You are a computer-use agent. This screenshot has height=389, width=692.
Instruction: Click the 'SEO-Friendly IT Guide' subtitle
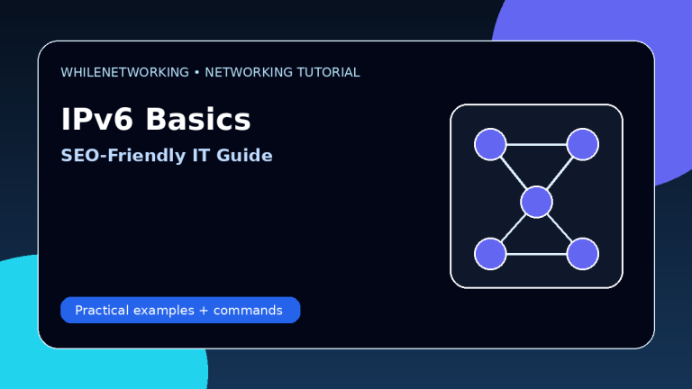pyautogui.click(x=167, y=156)
